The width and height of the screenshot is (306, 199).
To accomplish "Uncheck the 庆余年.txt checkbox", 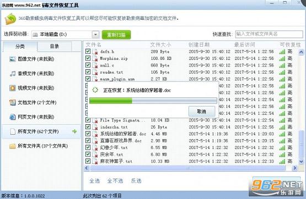I will (88, 154).
